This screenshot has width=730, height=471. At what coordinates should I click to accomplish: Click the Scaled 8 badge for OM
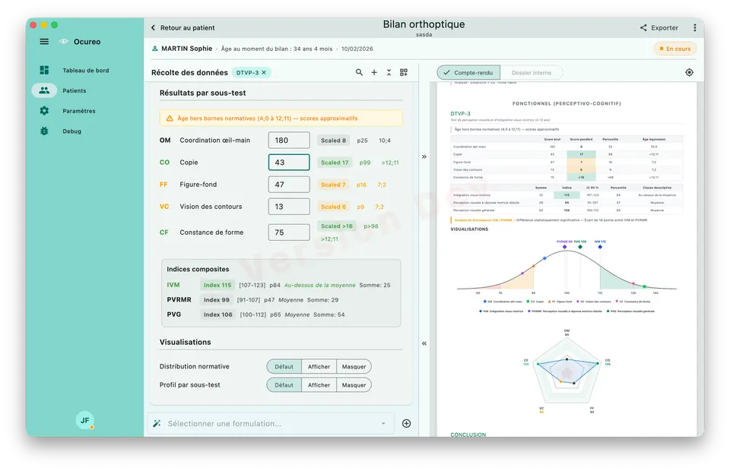point(333,140)
